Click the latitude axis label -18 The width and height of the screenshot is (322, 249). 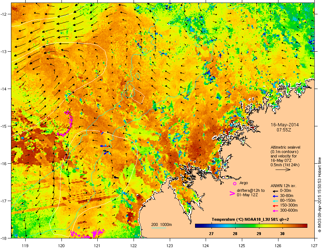[4, 238]
